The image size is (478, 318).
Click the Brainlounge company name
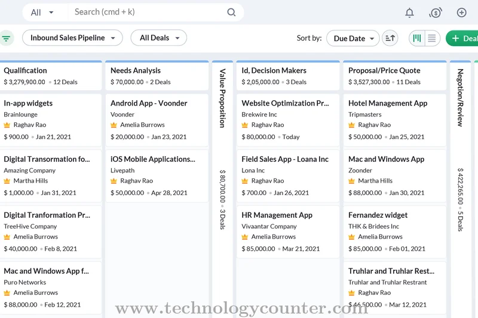click(x=20, y=115)
